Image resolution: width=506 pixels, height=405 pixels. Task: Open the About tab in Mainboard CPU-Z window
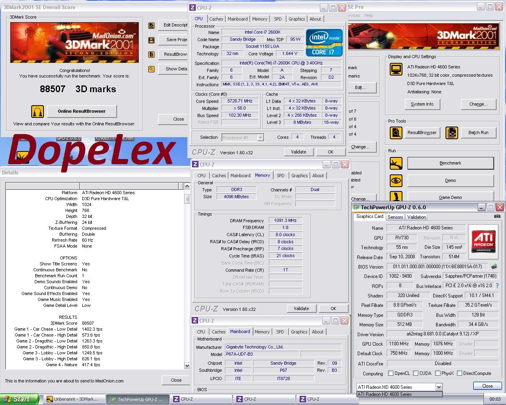(318, 332)
